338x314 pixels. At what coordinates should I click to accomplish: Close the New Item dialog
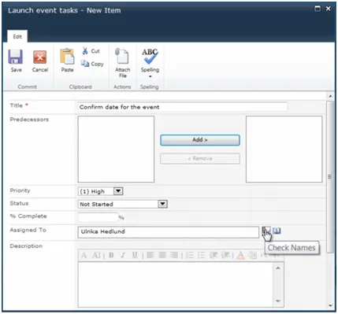point(329,9)
